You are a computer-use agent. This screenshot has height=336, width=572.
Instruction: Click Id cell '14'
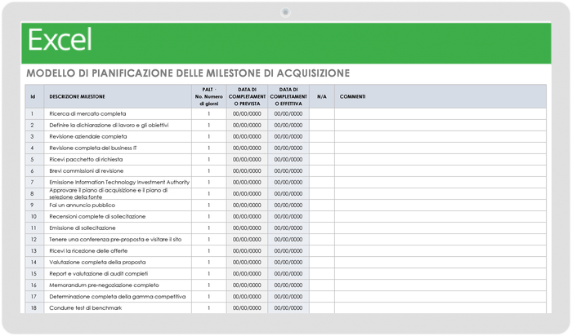pos(34,262)
